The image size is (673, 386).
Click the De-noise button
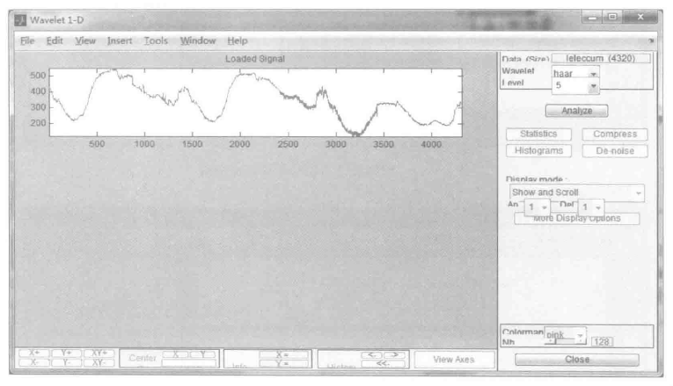(x=615, y=151)
